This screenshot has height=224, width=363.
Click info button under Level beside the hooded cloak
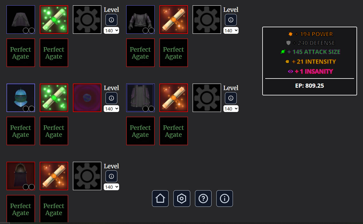tap(111, 176)
